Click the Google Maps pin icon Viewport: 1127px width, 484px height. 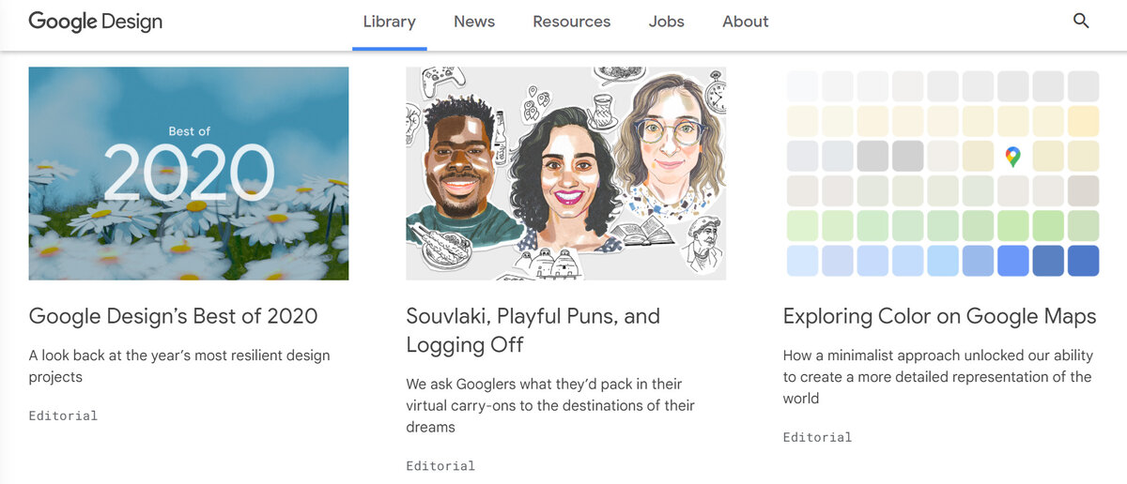pyautogui.click(x=1012, y=157)
